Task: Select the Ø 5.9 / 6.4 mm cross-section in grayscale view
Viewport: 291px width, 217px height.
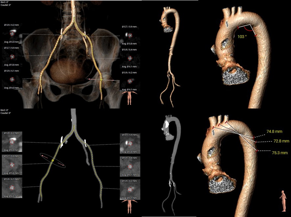Action: pyautogui.click(x=130, y=165)
